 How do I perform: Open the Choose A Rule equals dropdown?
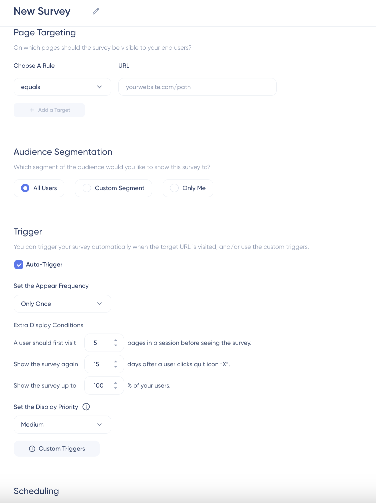(62, 87)
